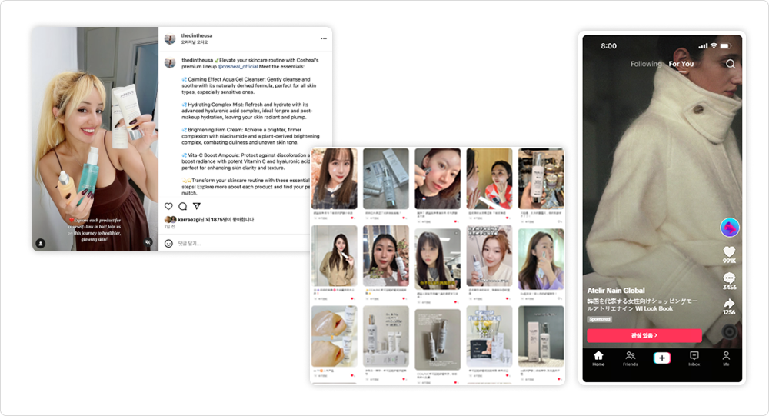Image resolution: width=769 pixels, height=416 pixels.
Task: Switch to the For You tab
Action: click(681, 64)
